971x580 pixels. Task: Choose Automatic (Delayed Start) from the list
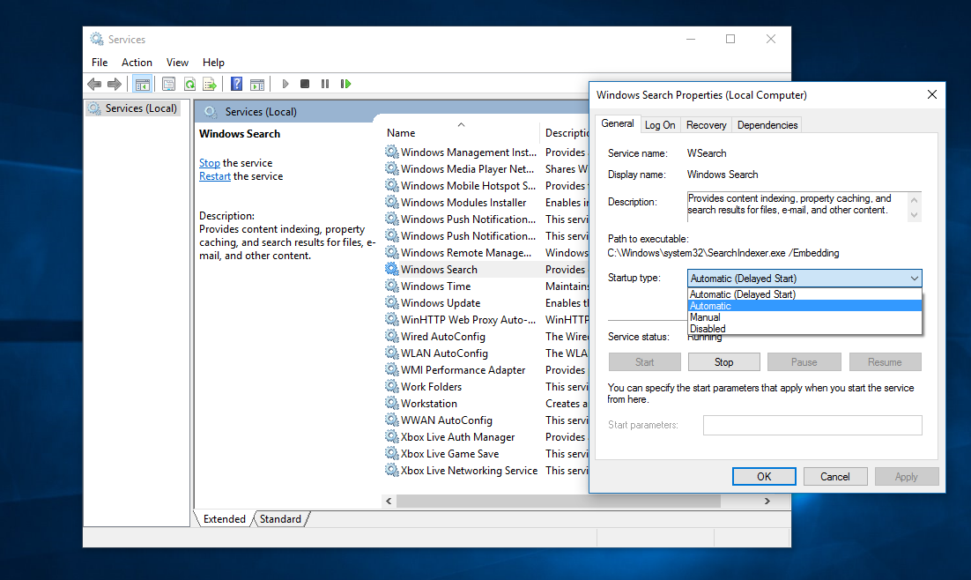pyautogui.click(x=804, y=294)
